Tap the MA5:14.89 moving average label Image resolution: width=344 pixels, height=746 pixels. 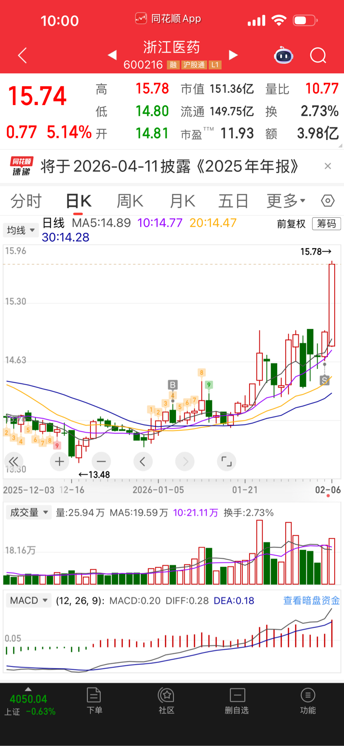point(101,223)
